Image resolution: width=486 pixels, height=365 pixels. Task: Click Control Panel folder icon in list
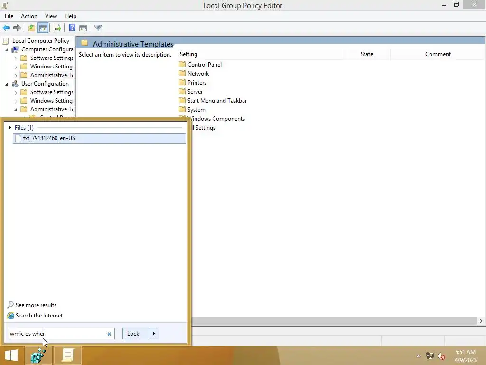click(x=182, y=64)
